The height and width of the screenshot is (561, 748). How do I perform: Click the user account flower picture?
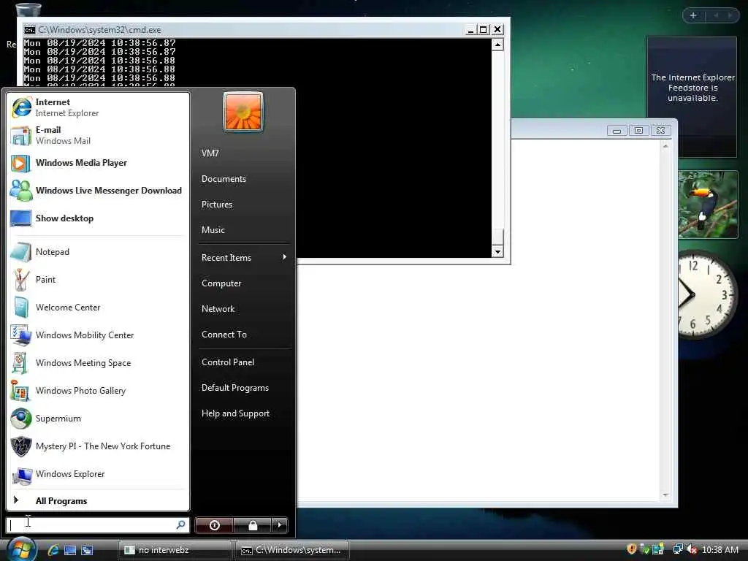coord(243,112)
